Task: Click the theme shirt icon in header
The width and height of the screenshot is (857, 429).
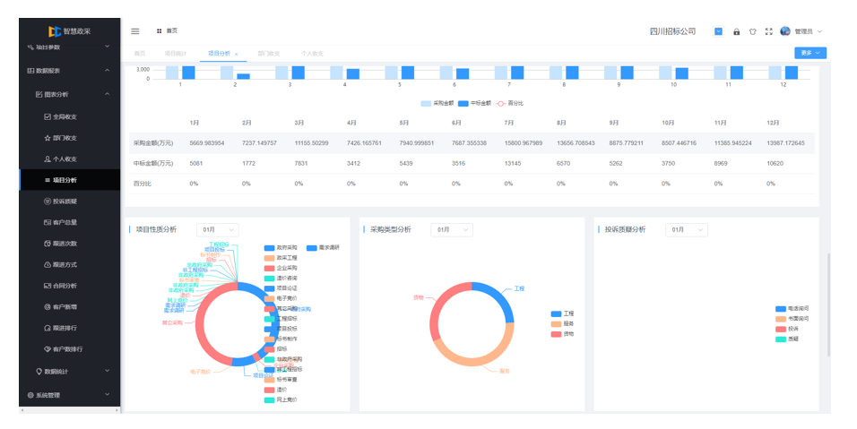Action: point(753,31)
